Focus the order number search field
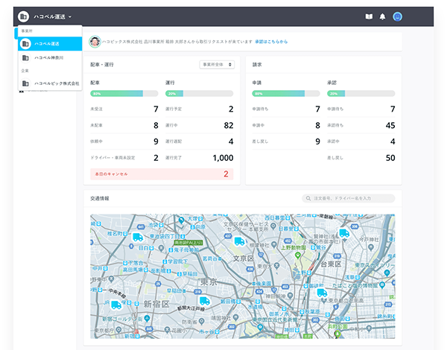This screenshot has height=350, width=447. click(352, 199)
